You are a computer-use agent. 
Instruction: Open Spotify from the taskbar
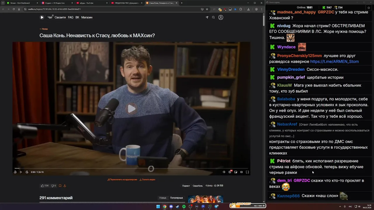[x=184, y=206]
